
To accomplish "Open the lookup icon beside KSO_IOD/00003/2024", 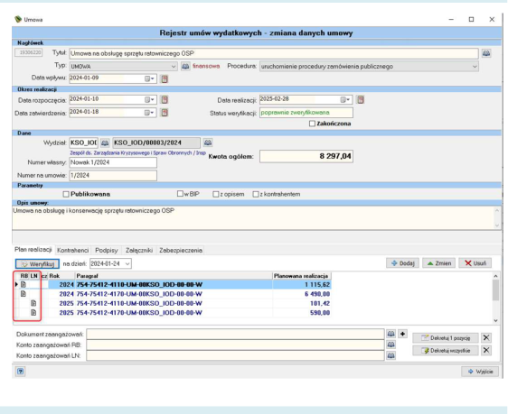I will (208, 143).
